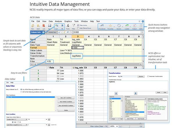Open the 100% zoom level dropdown
The height and width of the screenshot is (128, 174).
click(x=117, y=126)
